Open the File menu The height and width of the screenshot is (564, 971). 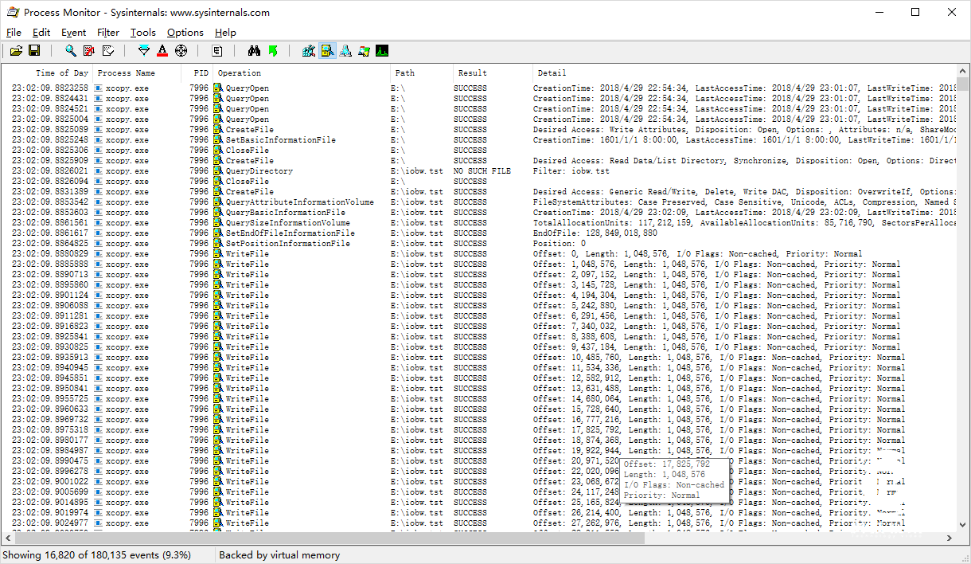click(x=14, y=33)
